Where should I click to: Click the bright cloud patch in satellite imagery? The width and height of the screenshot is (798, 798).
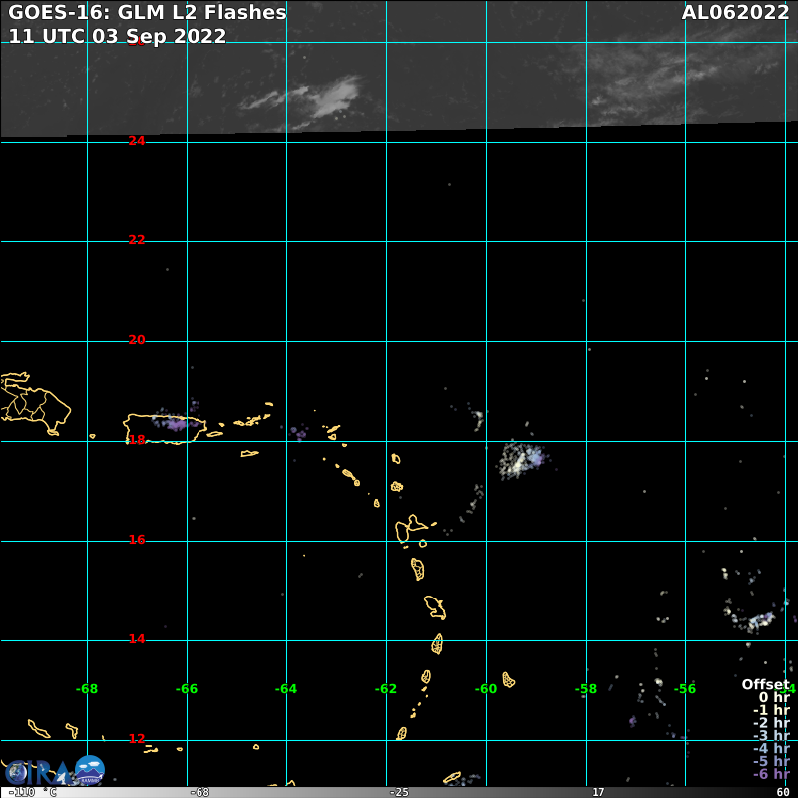[x=324, y=97]
